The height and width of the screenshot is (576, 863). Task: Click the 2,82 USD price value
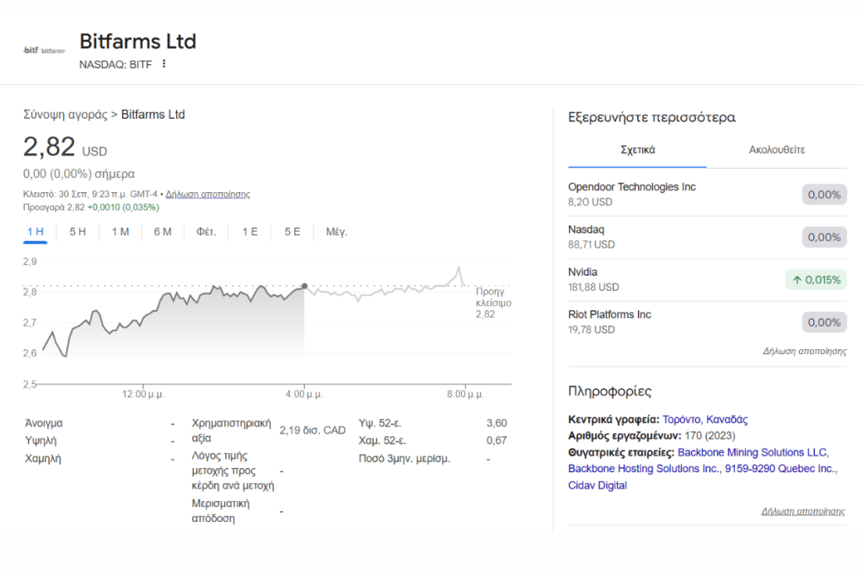pos(65,147)
